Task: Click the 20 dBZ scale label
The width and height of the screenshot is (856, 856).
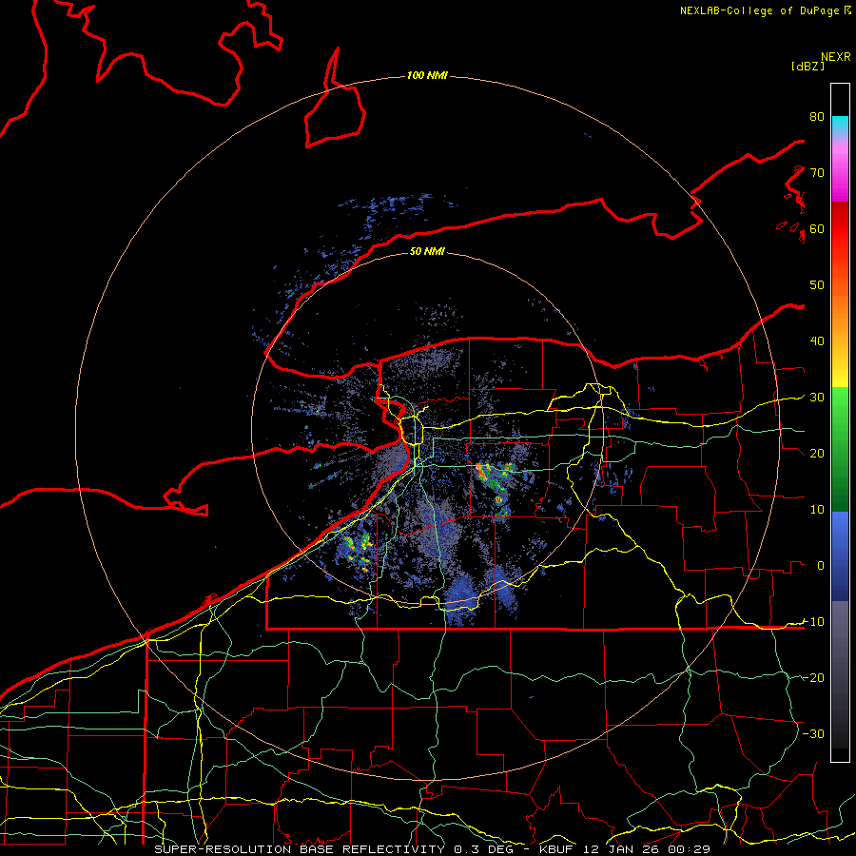Action: click(817, 454)
